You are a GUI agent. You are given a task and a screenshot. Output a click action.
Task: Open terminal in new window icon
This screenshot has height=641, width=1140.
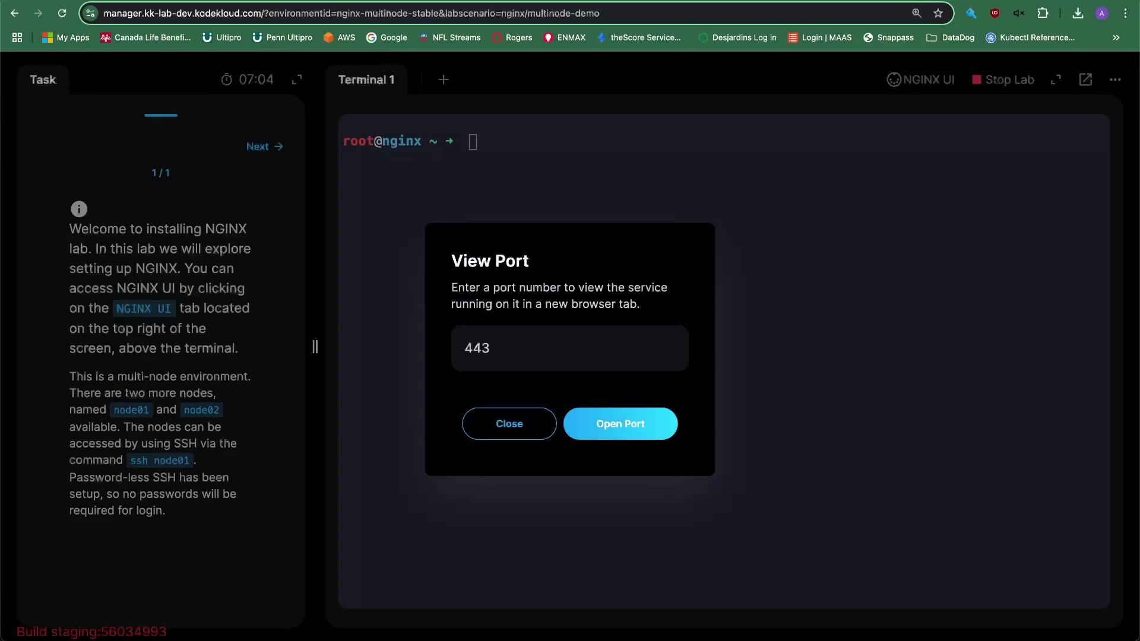click(x=1085, y=80)
